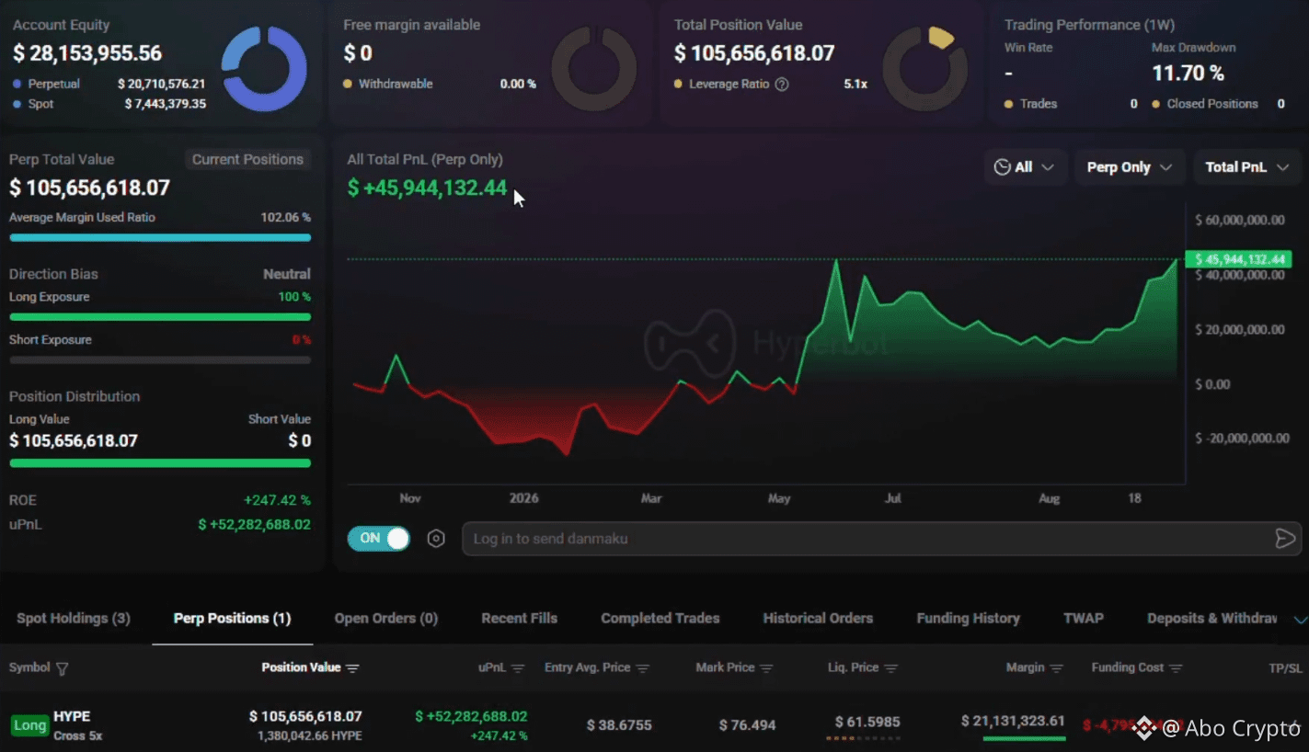The height and width of the screenshot is (752, 1309).
Task: Click the Position Distribution green bar
Action: 160,463
